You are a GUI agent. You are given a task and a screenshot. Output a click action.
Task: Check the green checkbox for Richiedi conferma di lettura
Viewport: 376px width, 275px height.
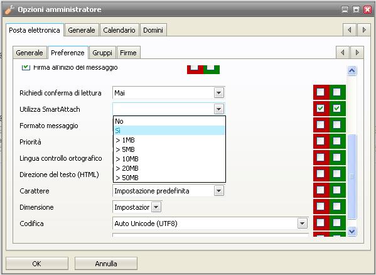(x=336, y=92)
